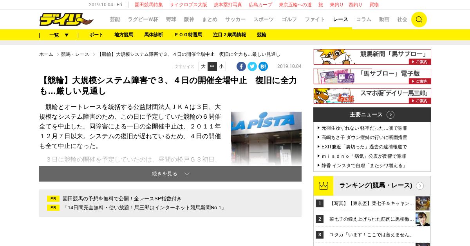470x246 pixels.
Task: Open the 動画 nav tab
Action: coord(384,20)
